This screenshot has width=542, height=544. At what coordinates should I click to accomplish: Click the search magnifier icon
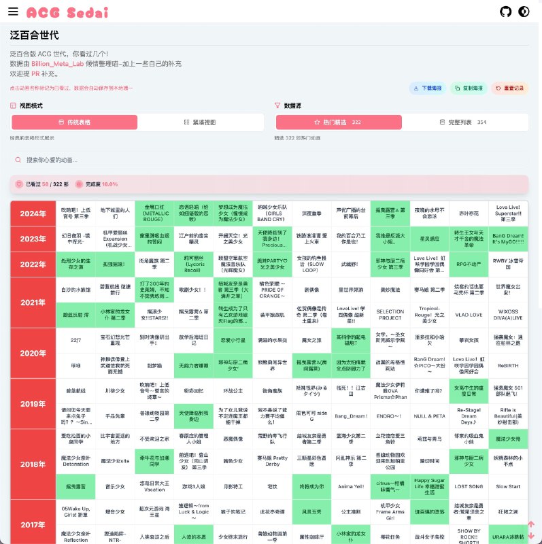pos(18,160)
